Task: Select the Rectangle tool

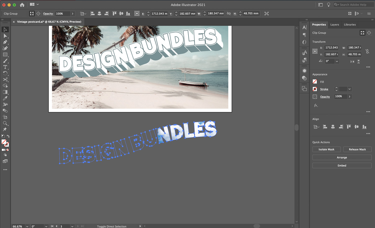Action: click(5, 54)
